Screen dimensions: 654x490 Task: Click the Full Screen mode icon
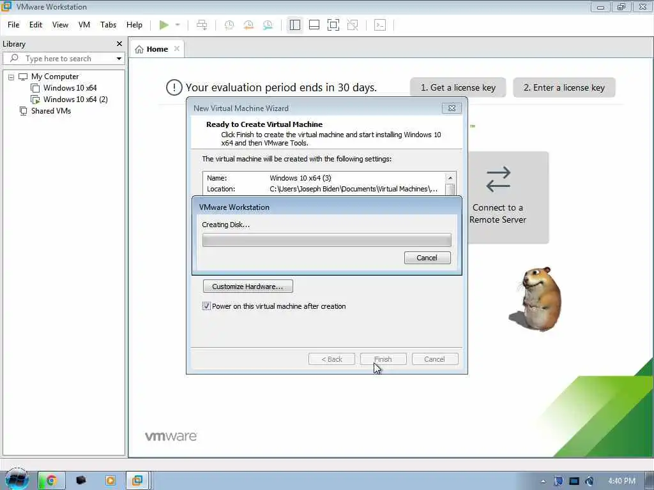[333, 25]
